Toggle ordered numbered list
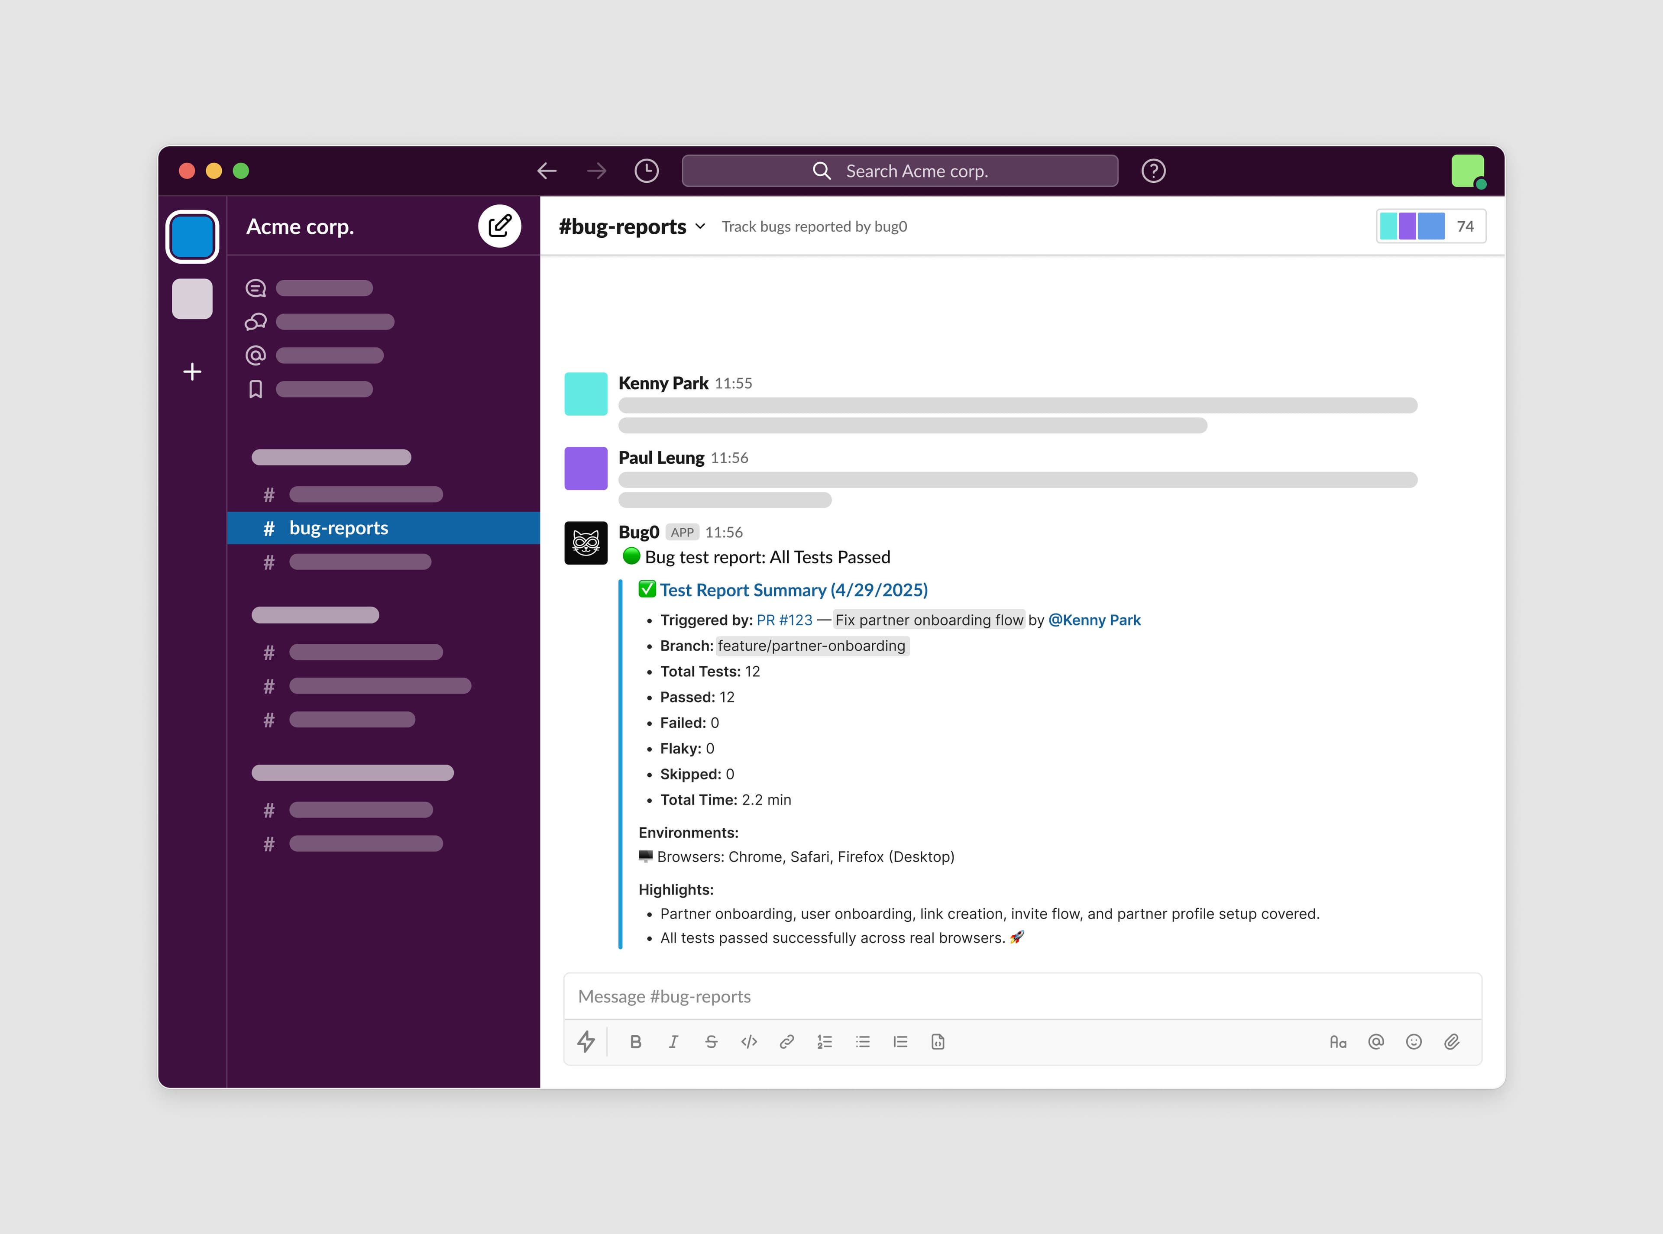This screenshot has width=1663, height=1234. 825,1042
